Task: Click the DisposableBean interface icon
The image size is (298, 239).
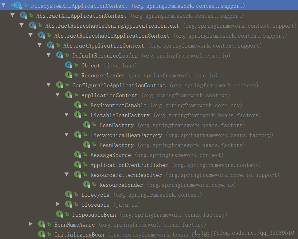Action: tap(60, 214)
